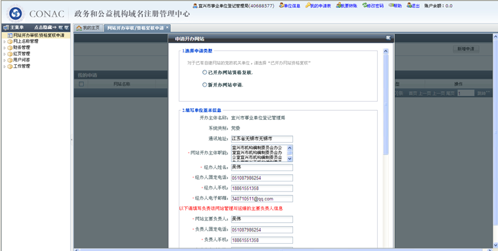Select 已开办网站资格复核 radio option

tap(204, 72)
